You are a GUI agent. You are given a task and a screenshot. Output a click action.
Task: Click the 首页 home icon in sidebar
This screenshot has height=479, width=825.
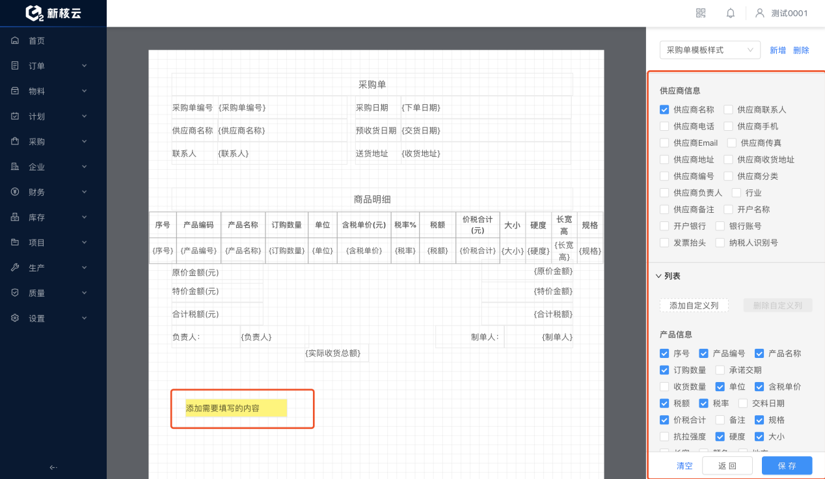[x=15, y=40]
